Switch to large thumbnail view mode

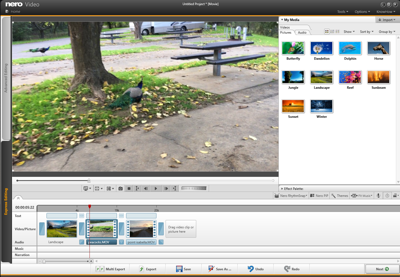point(327,31)
